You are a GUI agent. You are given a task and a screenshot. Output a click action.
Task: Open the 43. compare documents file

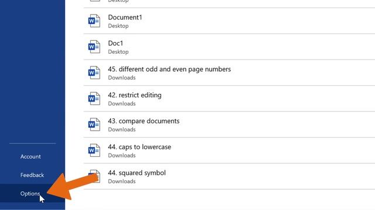tap(144, 121)
